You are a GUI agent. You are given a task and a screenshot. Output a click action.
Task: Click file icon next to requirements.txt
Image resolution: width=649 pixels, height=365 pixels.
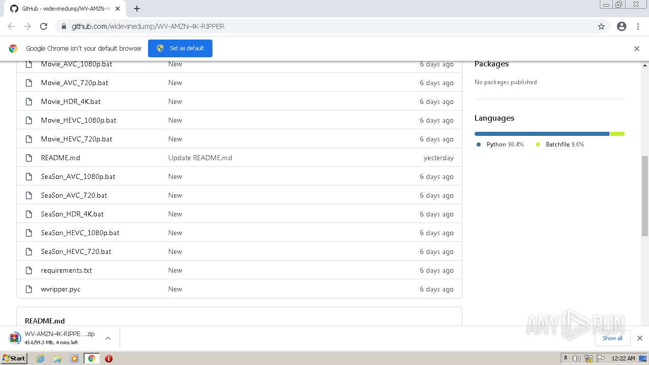click(x=29, y=270)
